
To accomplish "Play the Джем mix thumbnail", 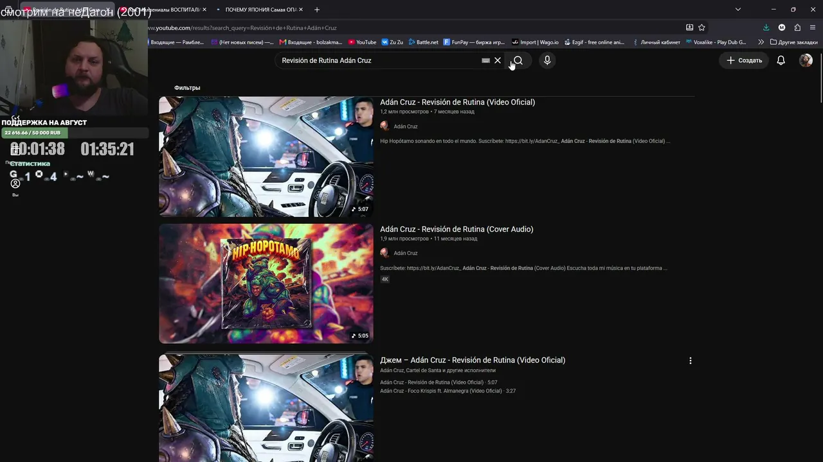I will 266,408.
